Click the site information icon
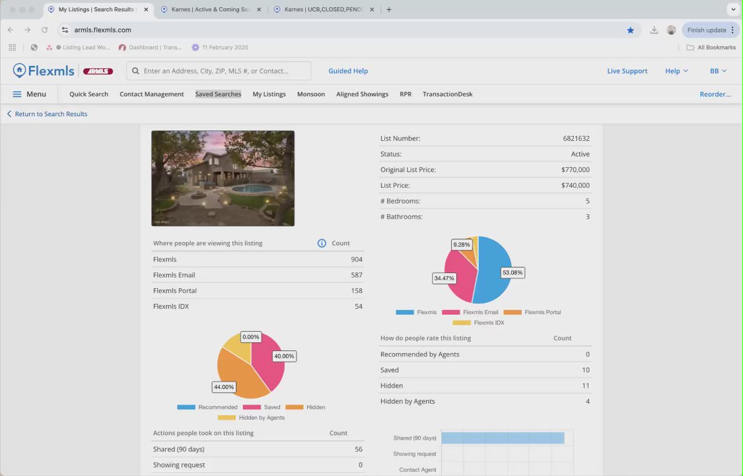This screenshot has width=743, height=476. pos(65,30)
